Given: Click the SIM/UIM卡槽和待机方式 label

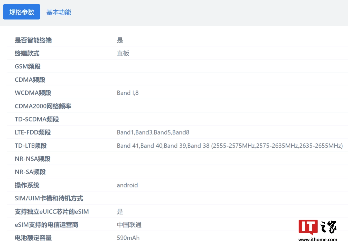Looking at the screenshot, I should (x=49, y=198).
